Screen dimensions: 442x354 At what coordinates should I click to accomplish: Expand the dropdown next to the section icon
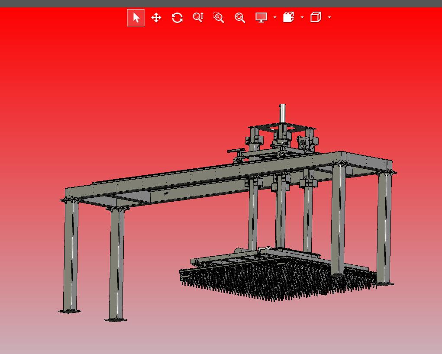point(302,17)
